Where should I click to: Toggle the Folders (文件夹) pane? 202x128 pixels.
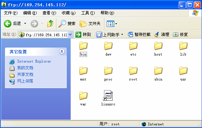[x=90, y=24]
